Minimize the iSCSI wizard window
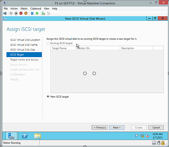Viewport: 169px width, 147px height. pos(149,18)
